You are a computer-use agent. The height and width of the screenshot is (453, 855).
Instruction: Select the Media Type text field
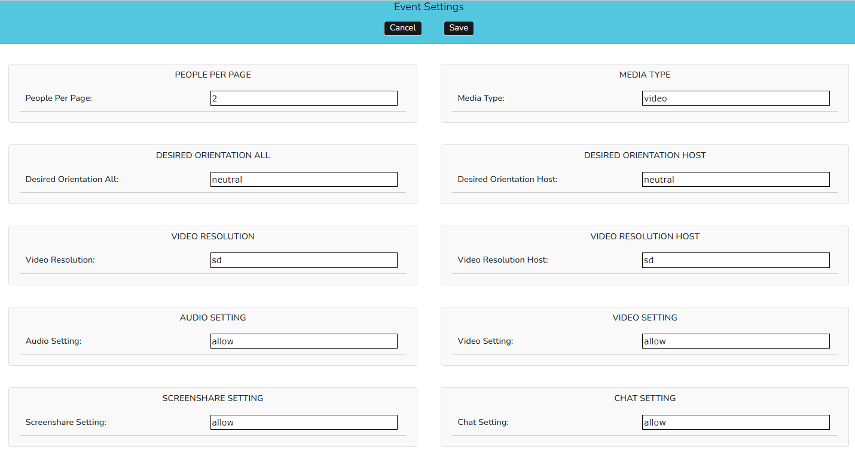(735, 98)
